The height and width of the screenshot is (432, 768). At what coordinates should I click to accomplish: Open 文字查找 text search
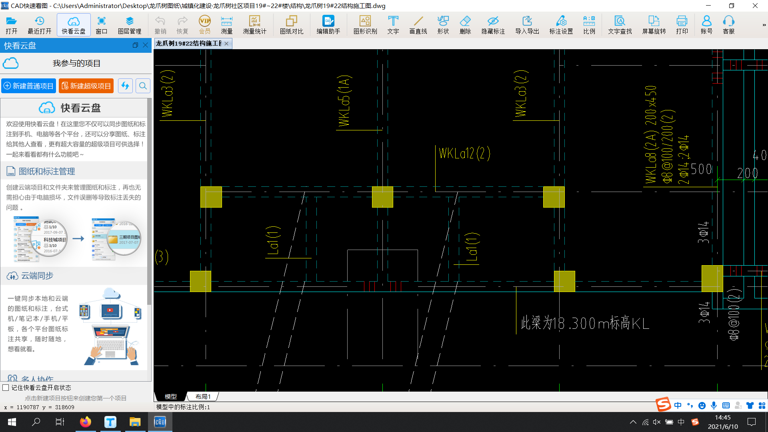pos(620,25)
